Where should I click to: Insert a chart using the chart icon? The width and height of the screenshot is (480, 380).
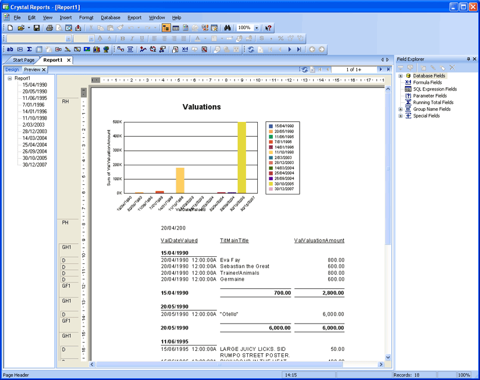coord(97,49)
